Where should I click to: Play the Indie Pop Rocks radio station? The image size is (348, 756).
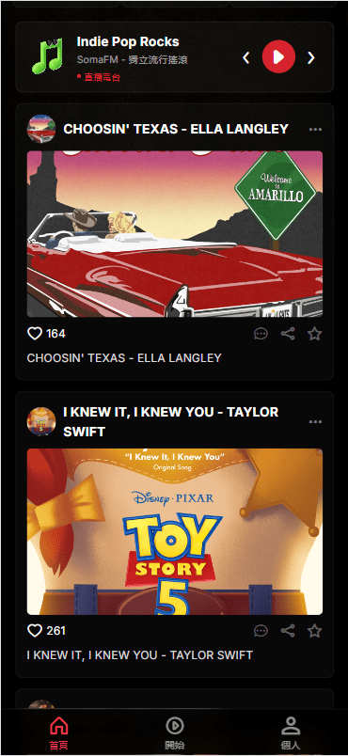tap(278, 57)
